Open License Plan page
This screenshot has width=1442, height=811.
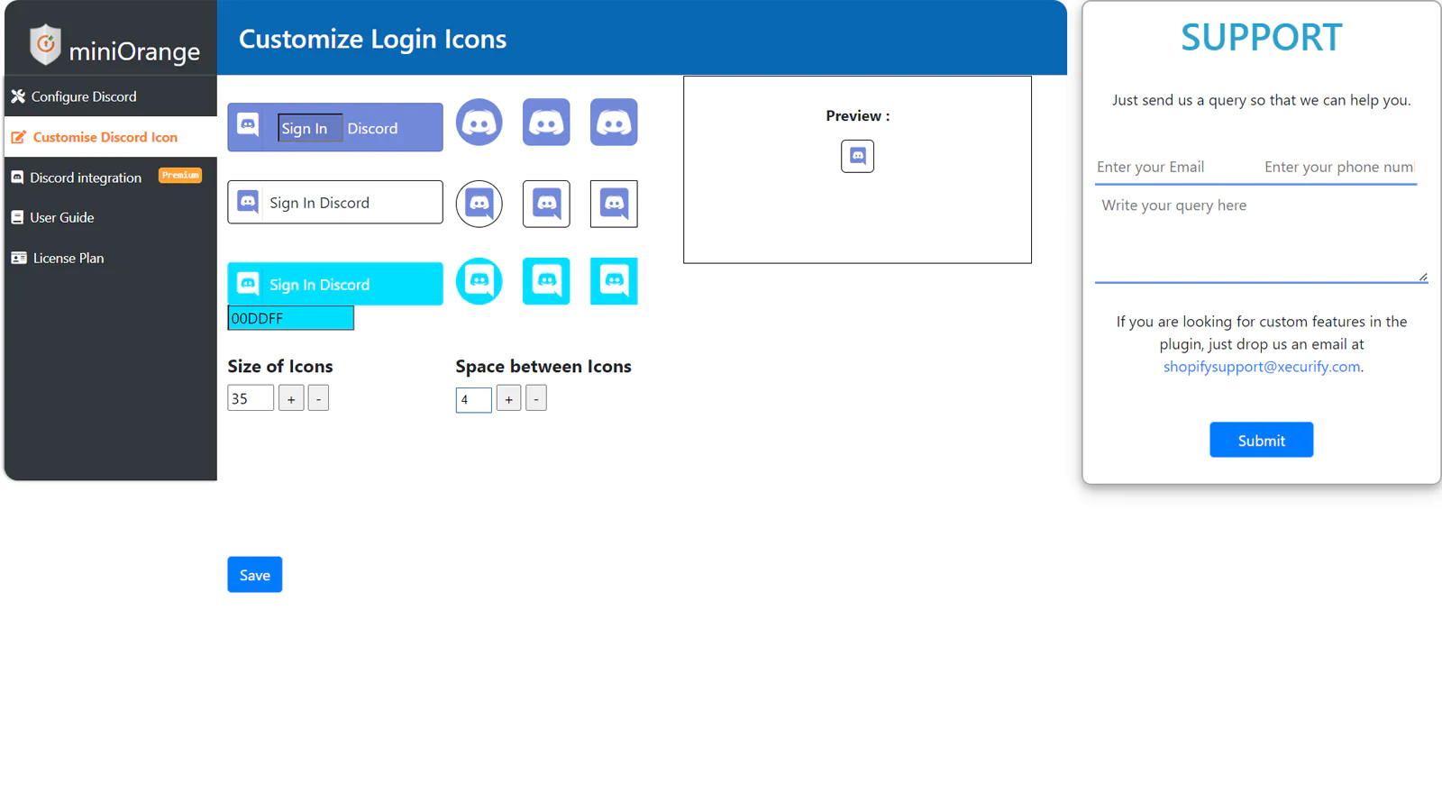[111, 258]
